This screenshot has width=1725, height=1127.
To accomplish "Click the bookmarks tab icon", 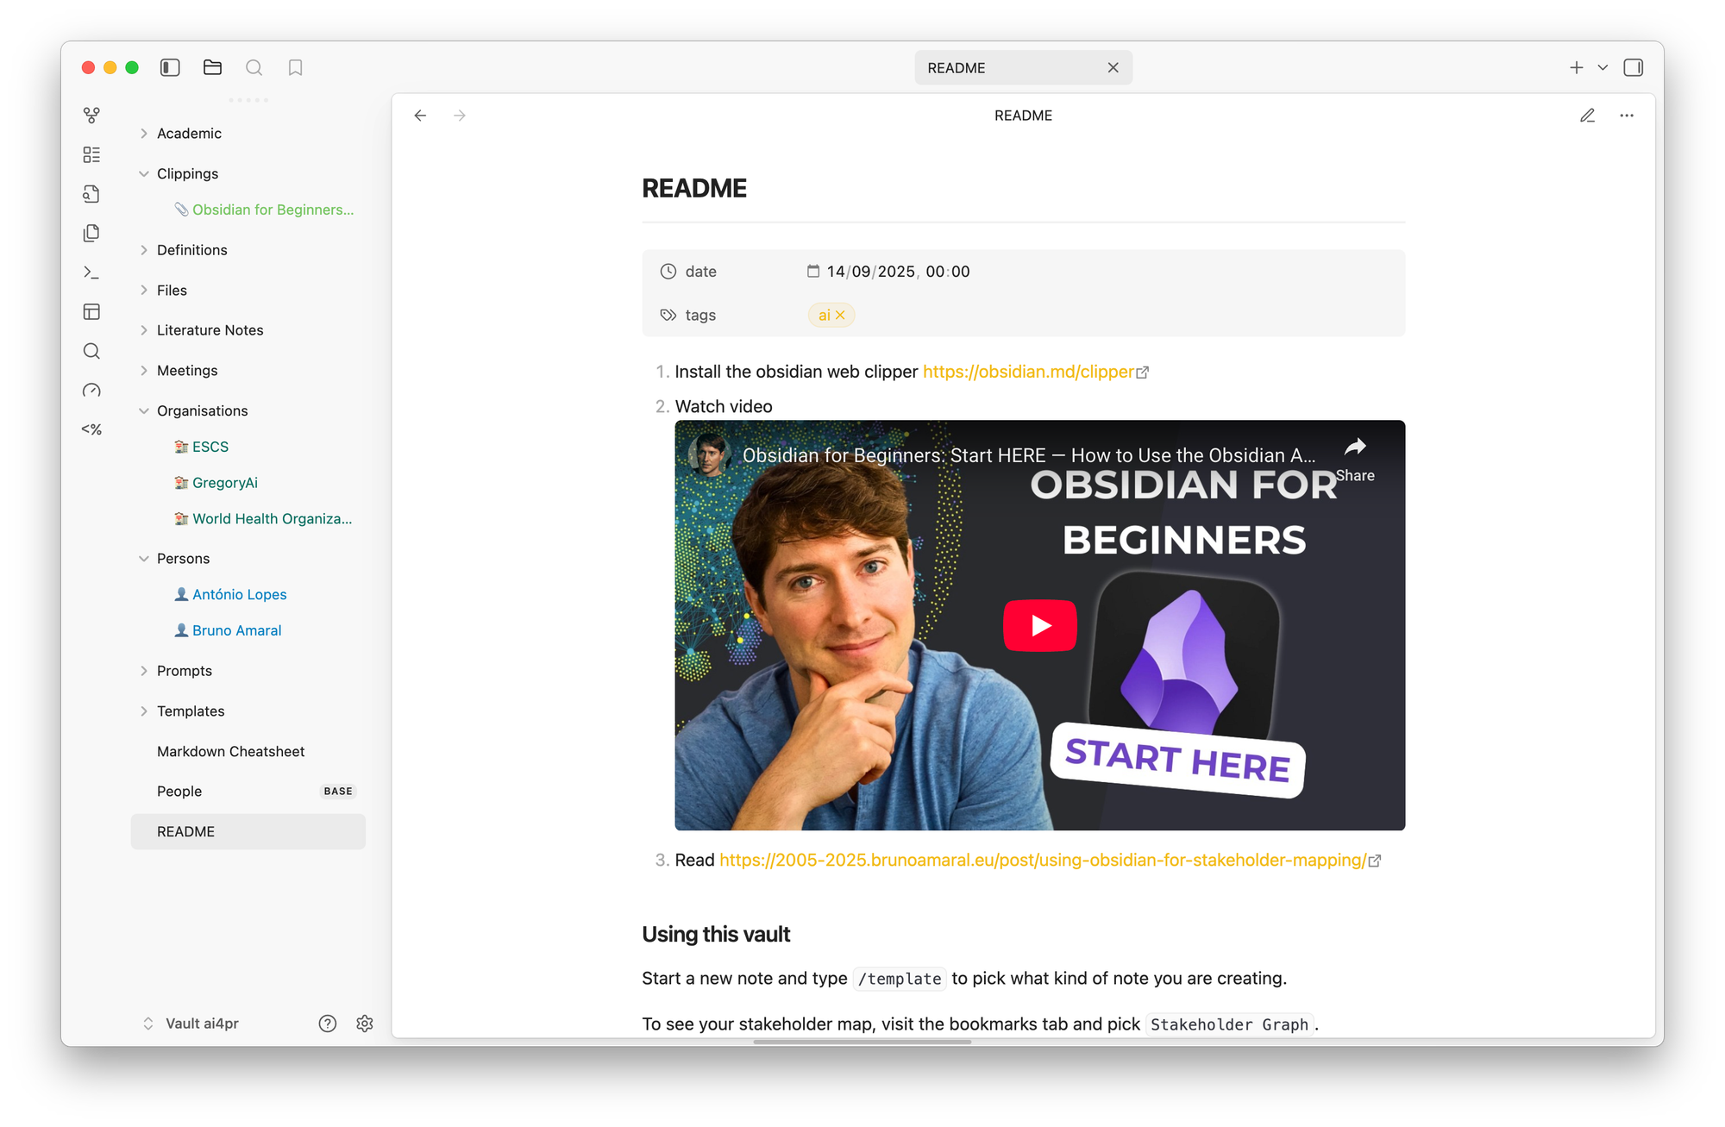I will 295,67.
